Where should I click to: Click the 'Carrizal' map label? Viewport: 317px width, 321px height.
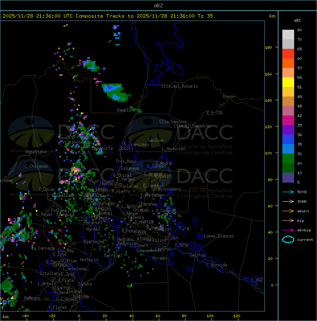tap(113, 255)
